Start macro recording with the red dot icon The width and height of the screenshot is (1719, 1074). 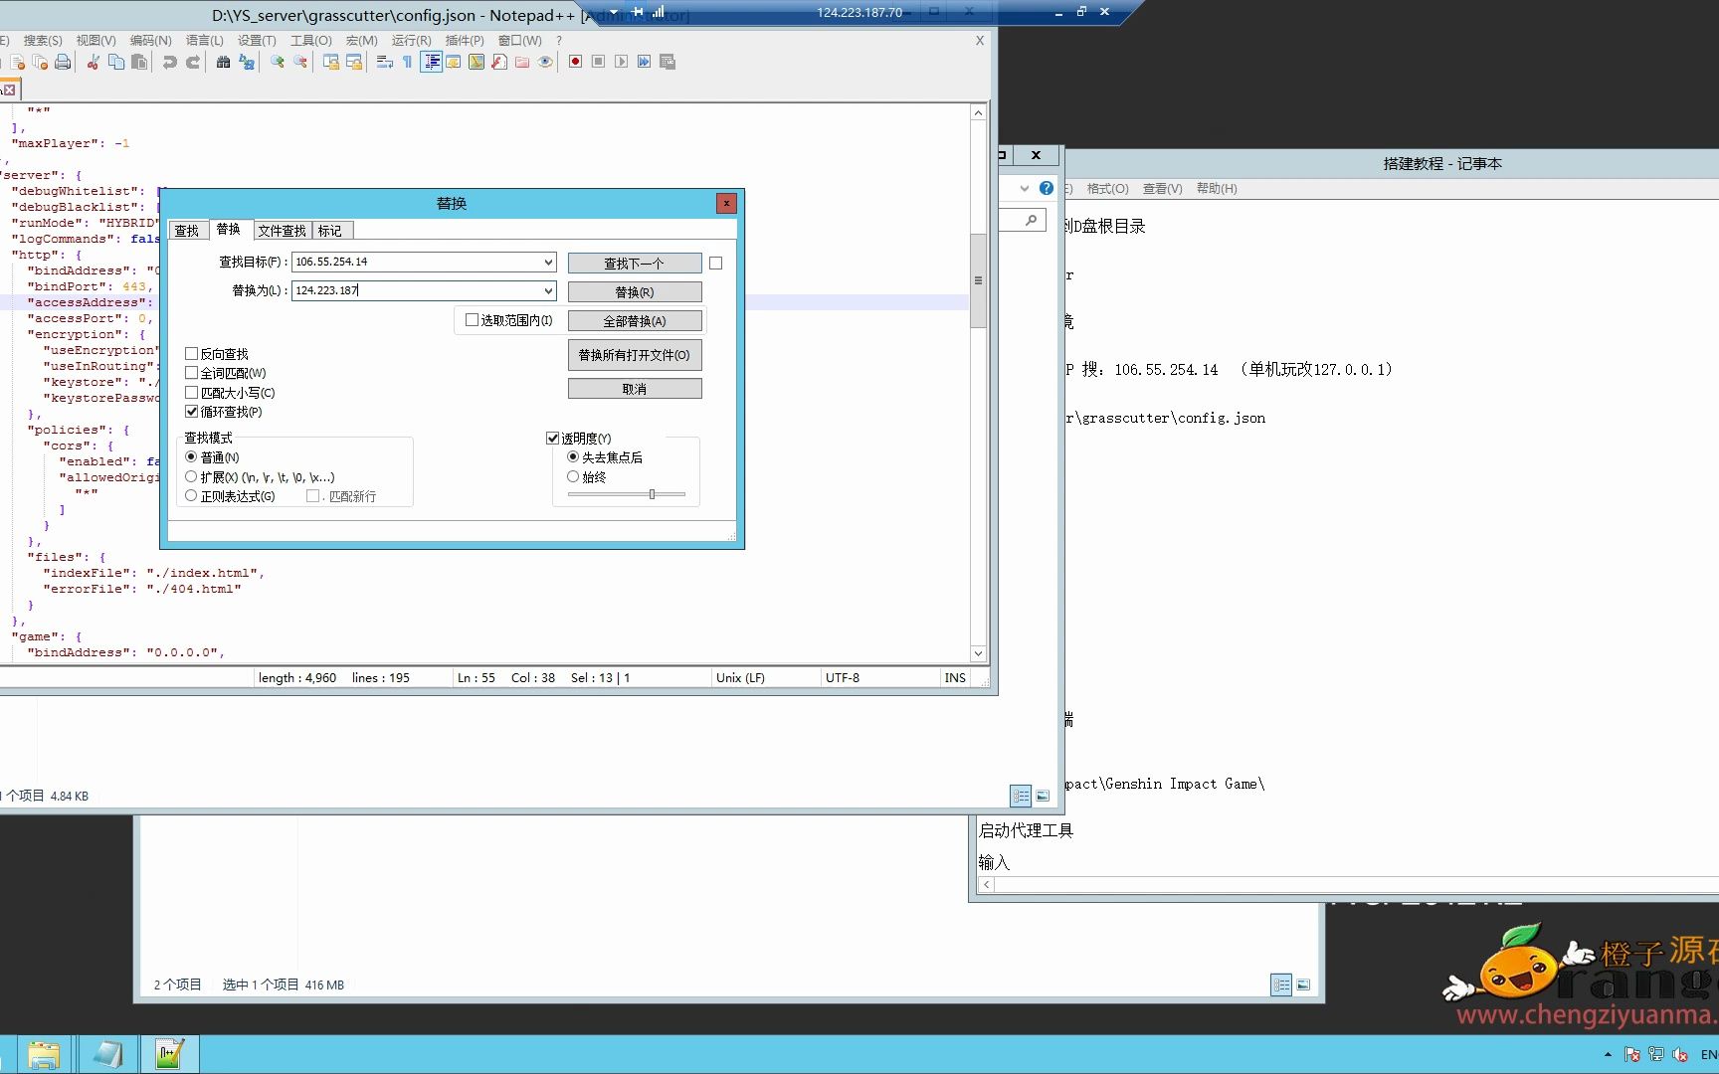pyautogui.click(x=575, y=62)
